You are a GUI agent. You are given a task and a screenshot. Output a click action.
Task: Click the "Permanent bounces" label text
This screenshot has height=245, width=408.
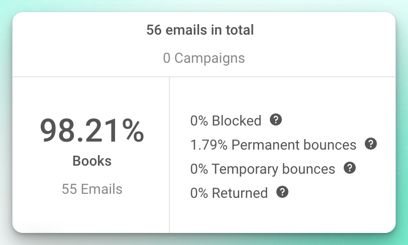(x=294, y=145)
